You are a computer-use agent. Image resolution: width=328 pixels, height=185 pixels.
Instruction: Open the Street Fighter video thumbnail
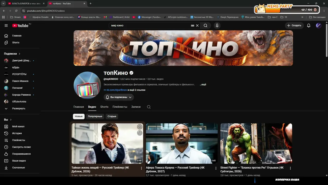coord(256,143)
